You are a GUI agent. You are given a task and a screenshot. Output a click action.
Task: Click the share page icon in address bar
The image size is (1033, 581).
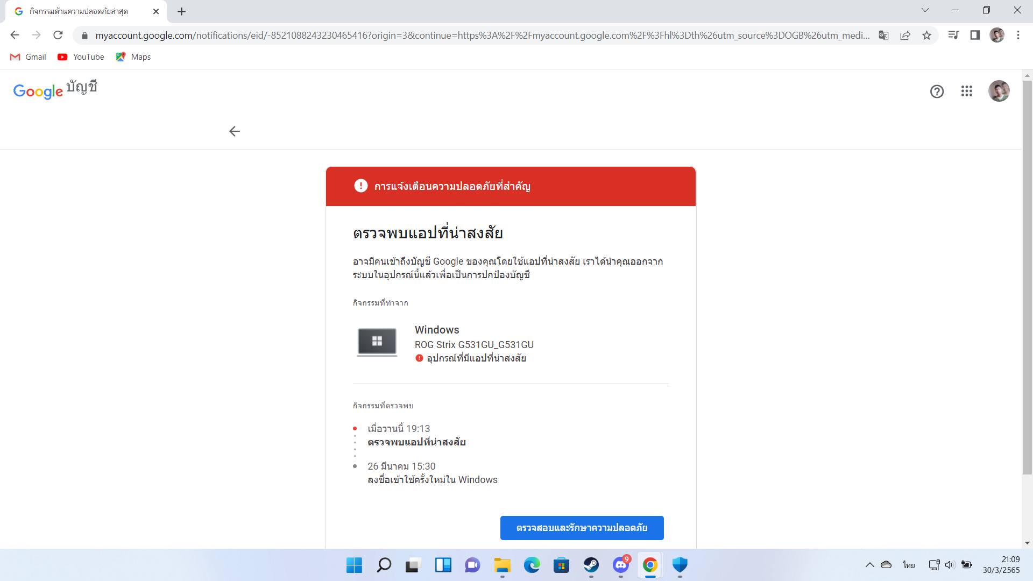905,36
